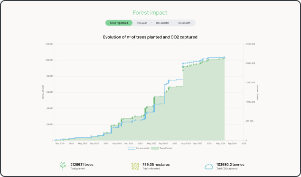
Task: Click the tree sprout icon
Action: (63, 166)
